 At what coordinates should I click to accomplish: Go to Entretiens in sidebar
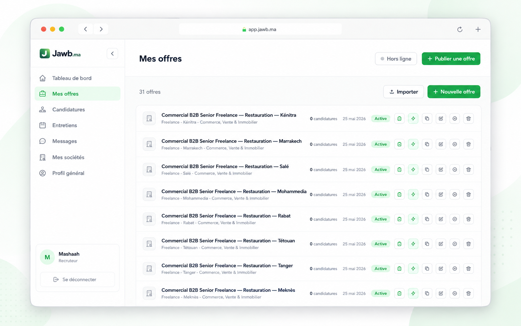pos(78,125)
